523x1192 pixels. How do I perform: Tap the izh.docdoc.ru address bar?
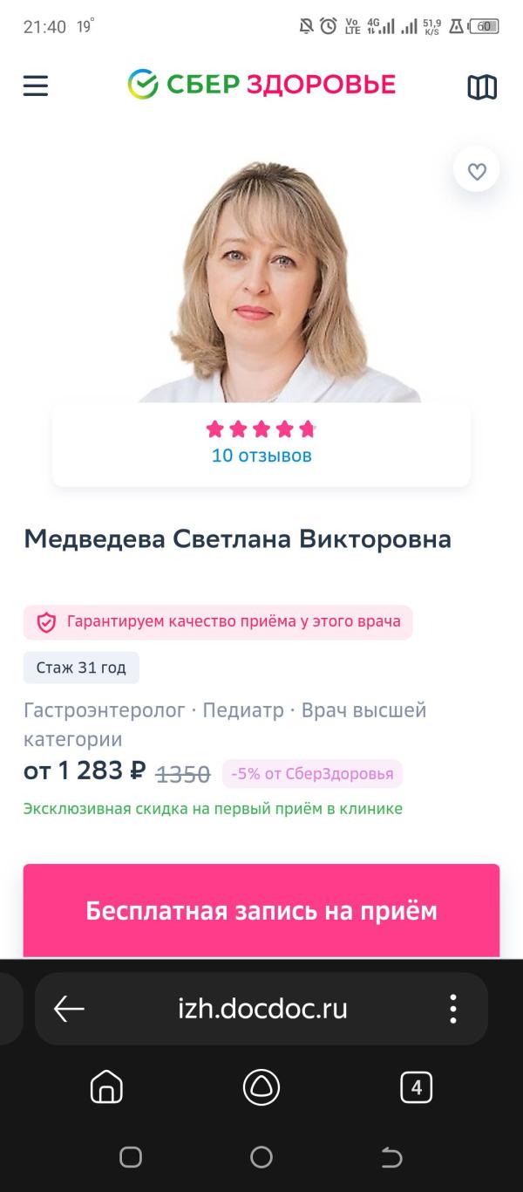261,1009
